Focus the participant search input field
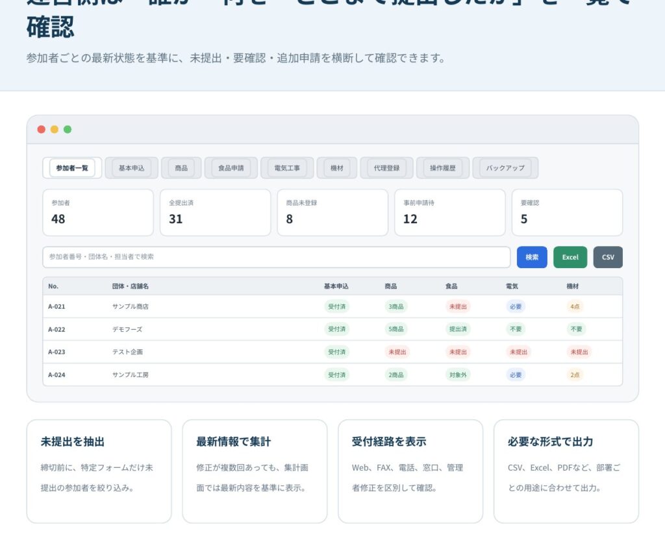 pyautogui.click(x=277, y=257)
